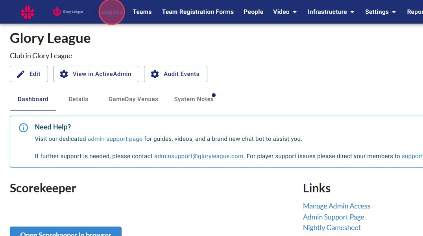Select the Dashboard tab
Viewport: 423px width, 236px height.
click(33, 99)
